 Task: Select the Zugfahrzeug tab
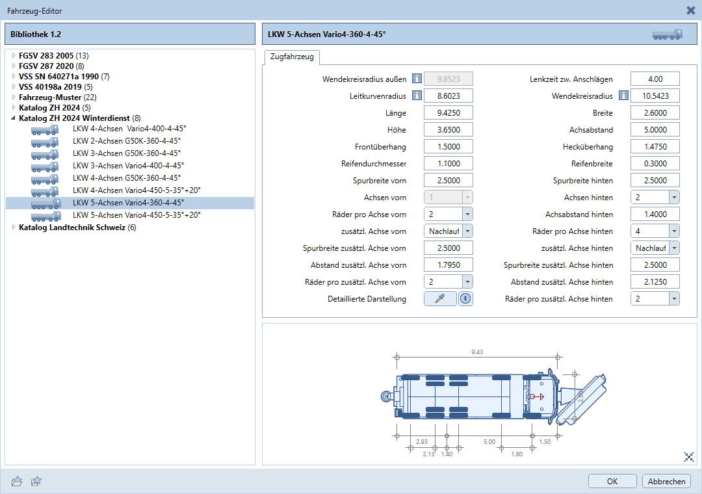pos(291,57)
